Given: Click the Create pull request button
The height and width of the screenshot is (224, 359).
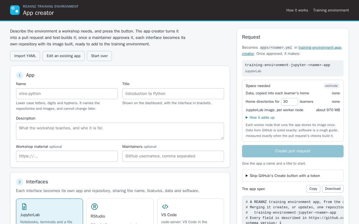Looking at the screenshot, I should 293,151.
